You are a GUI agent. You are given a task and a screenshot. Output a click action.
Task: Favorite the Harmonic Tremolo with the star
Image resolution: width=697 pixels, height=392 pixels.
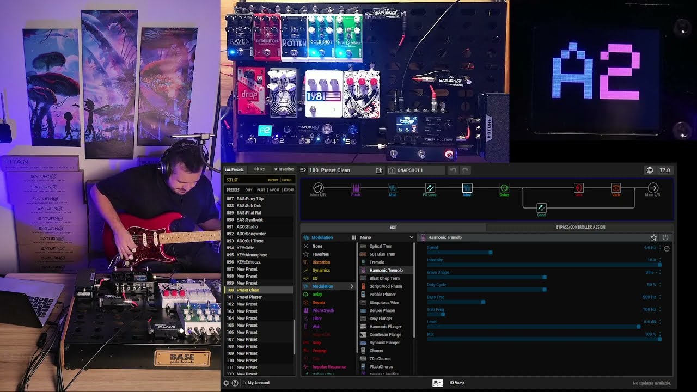click(653, 237)
